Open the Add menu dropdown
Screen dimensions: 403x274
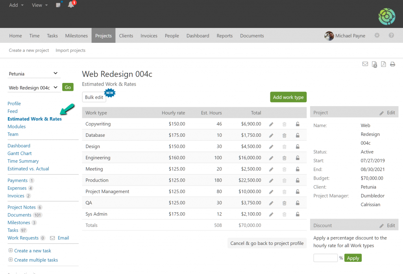tap(17, 5)
